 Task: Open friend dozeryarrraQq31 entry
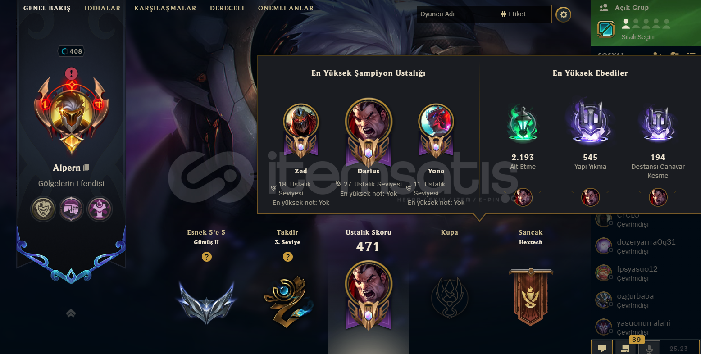tap(646, 246)
